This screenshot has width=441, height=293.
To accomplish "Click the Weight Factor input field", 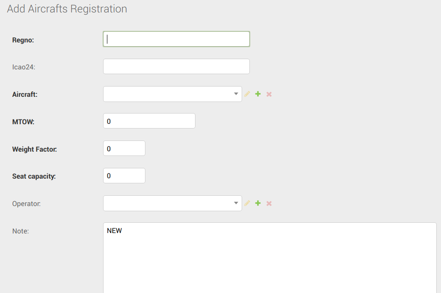I will pyautogui.click(x=124, y=149).
